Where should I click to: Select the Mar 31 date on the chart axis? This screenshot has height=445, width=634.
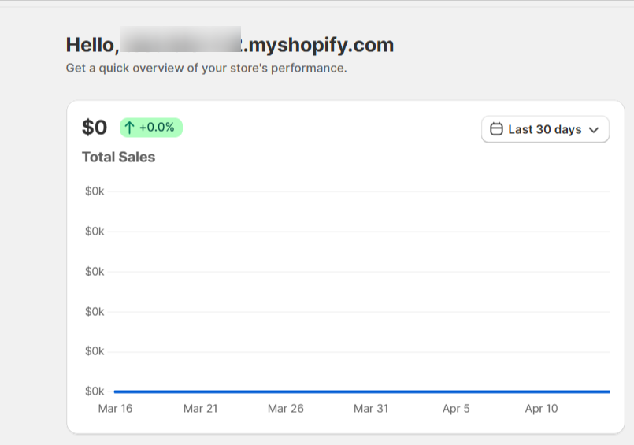click(x=371, y=408)
